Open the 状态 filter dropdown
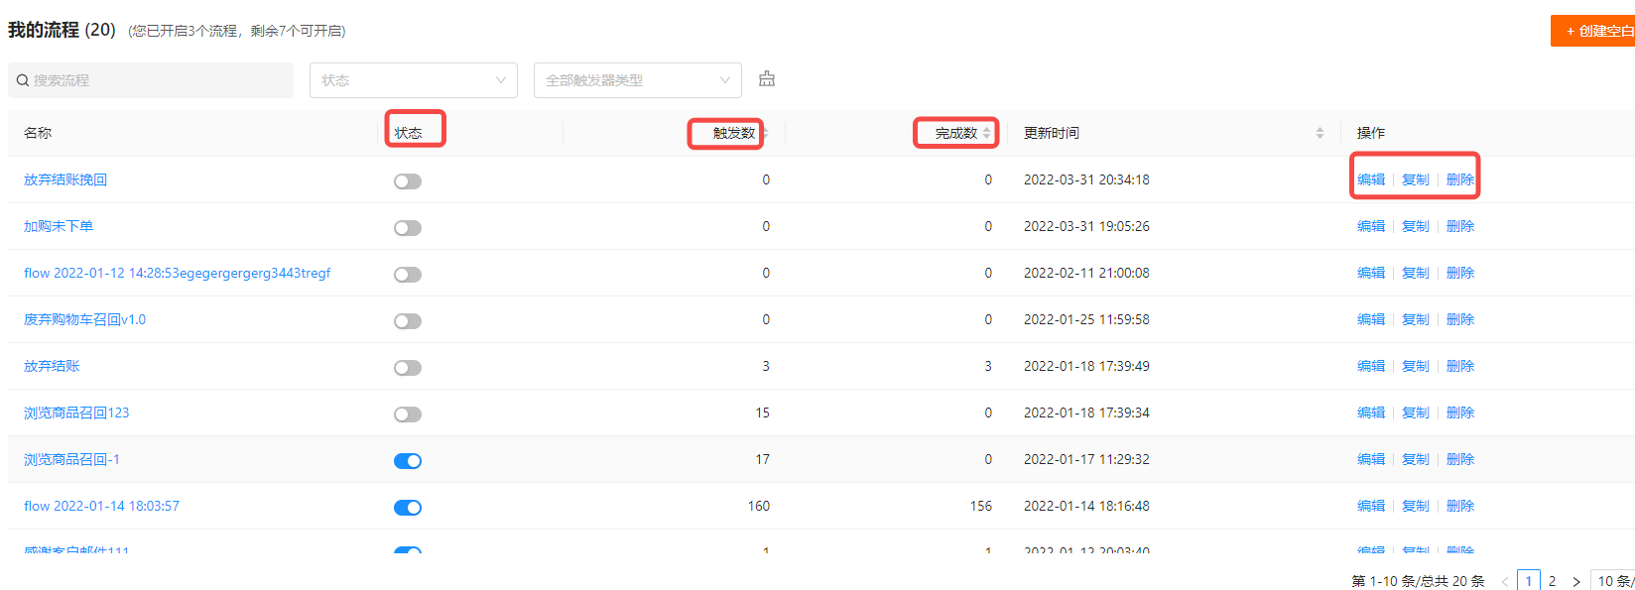This screenshot has height=590, width=1635. click(x=414, y=80)
